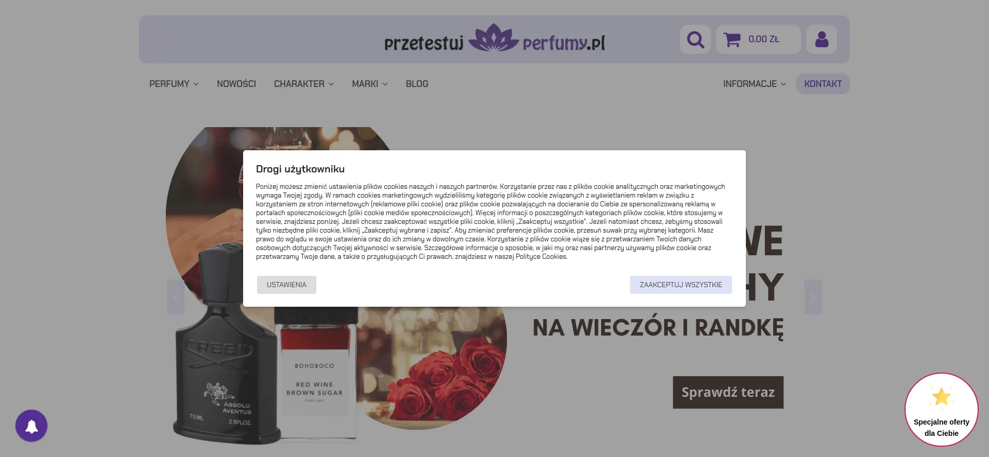Image resolution: width=989 pixels, height=457 pixels.
Task: Open the shopping cart icon
Action: tap(731, 40)
